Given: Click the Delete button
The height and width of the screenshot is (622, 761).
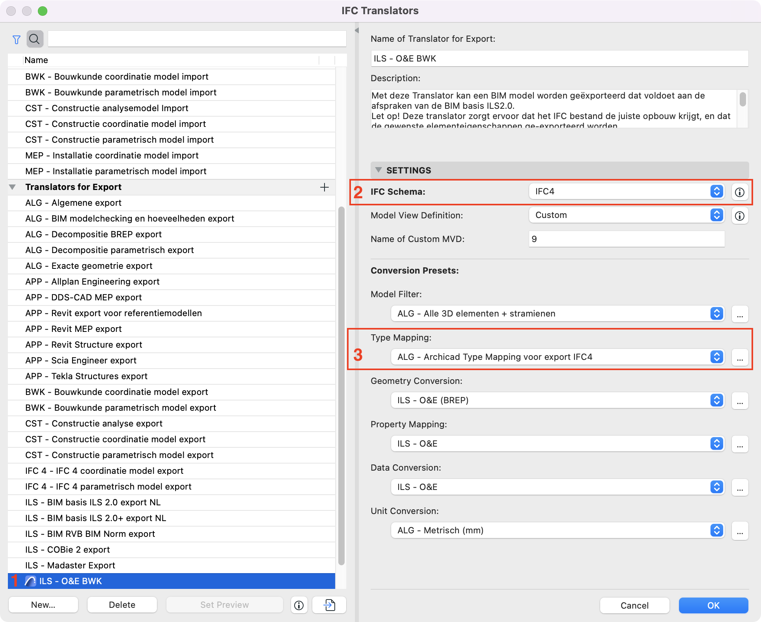Looking at the screenshot, I should [x=122, y=605].
